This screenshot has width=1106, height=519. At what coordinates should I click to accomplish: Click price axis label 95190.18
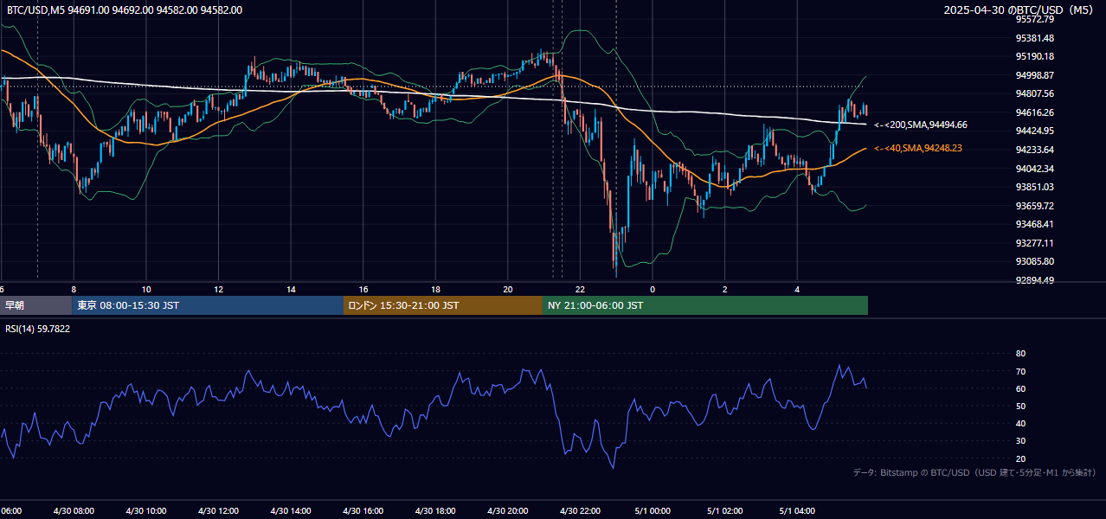(x=1035, y=56)
